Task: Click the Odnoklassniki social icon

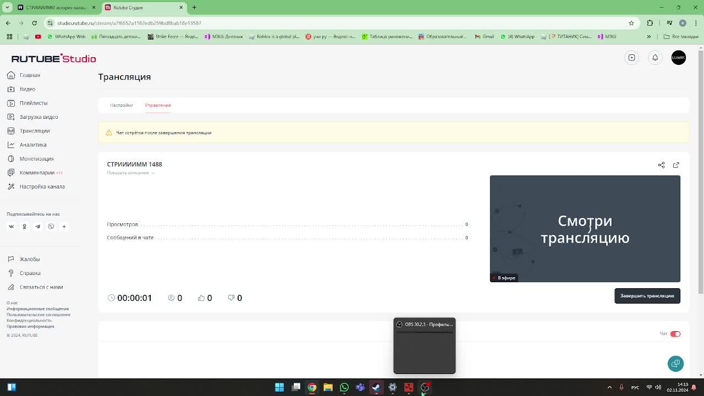Action: [x=24, y=227]
